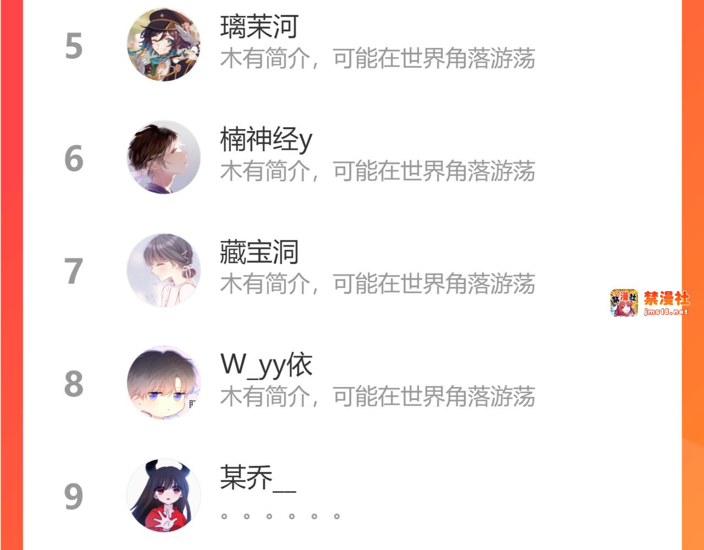Open 某乔__'s horned girl avatar
This screenshot has height=550, width=704.
click(x=163, y=495)
